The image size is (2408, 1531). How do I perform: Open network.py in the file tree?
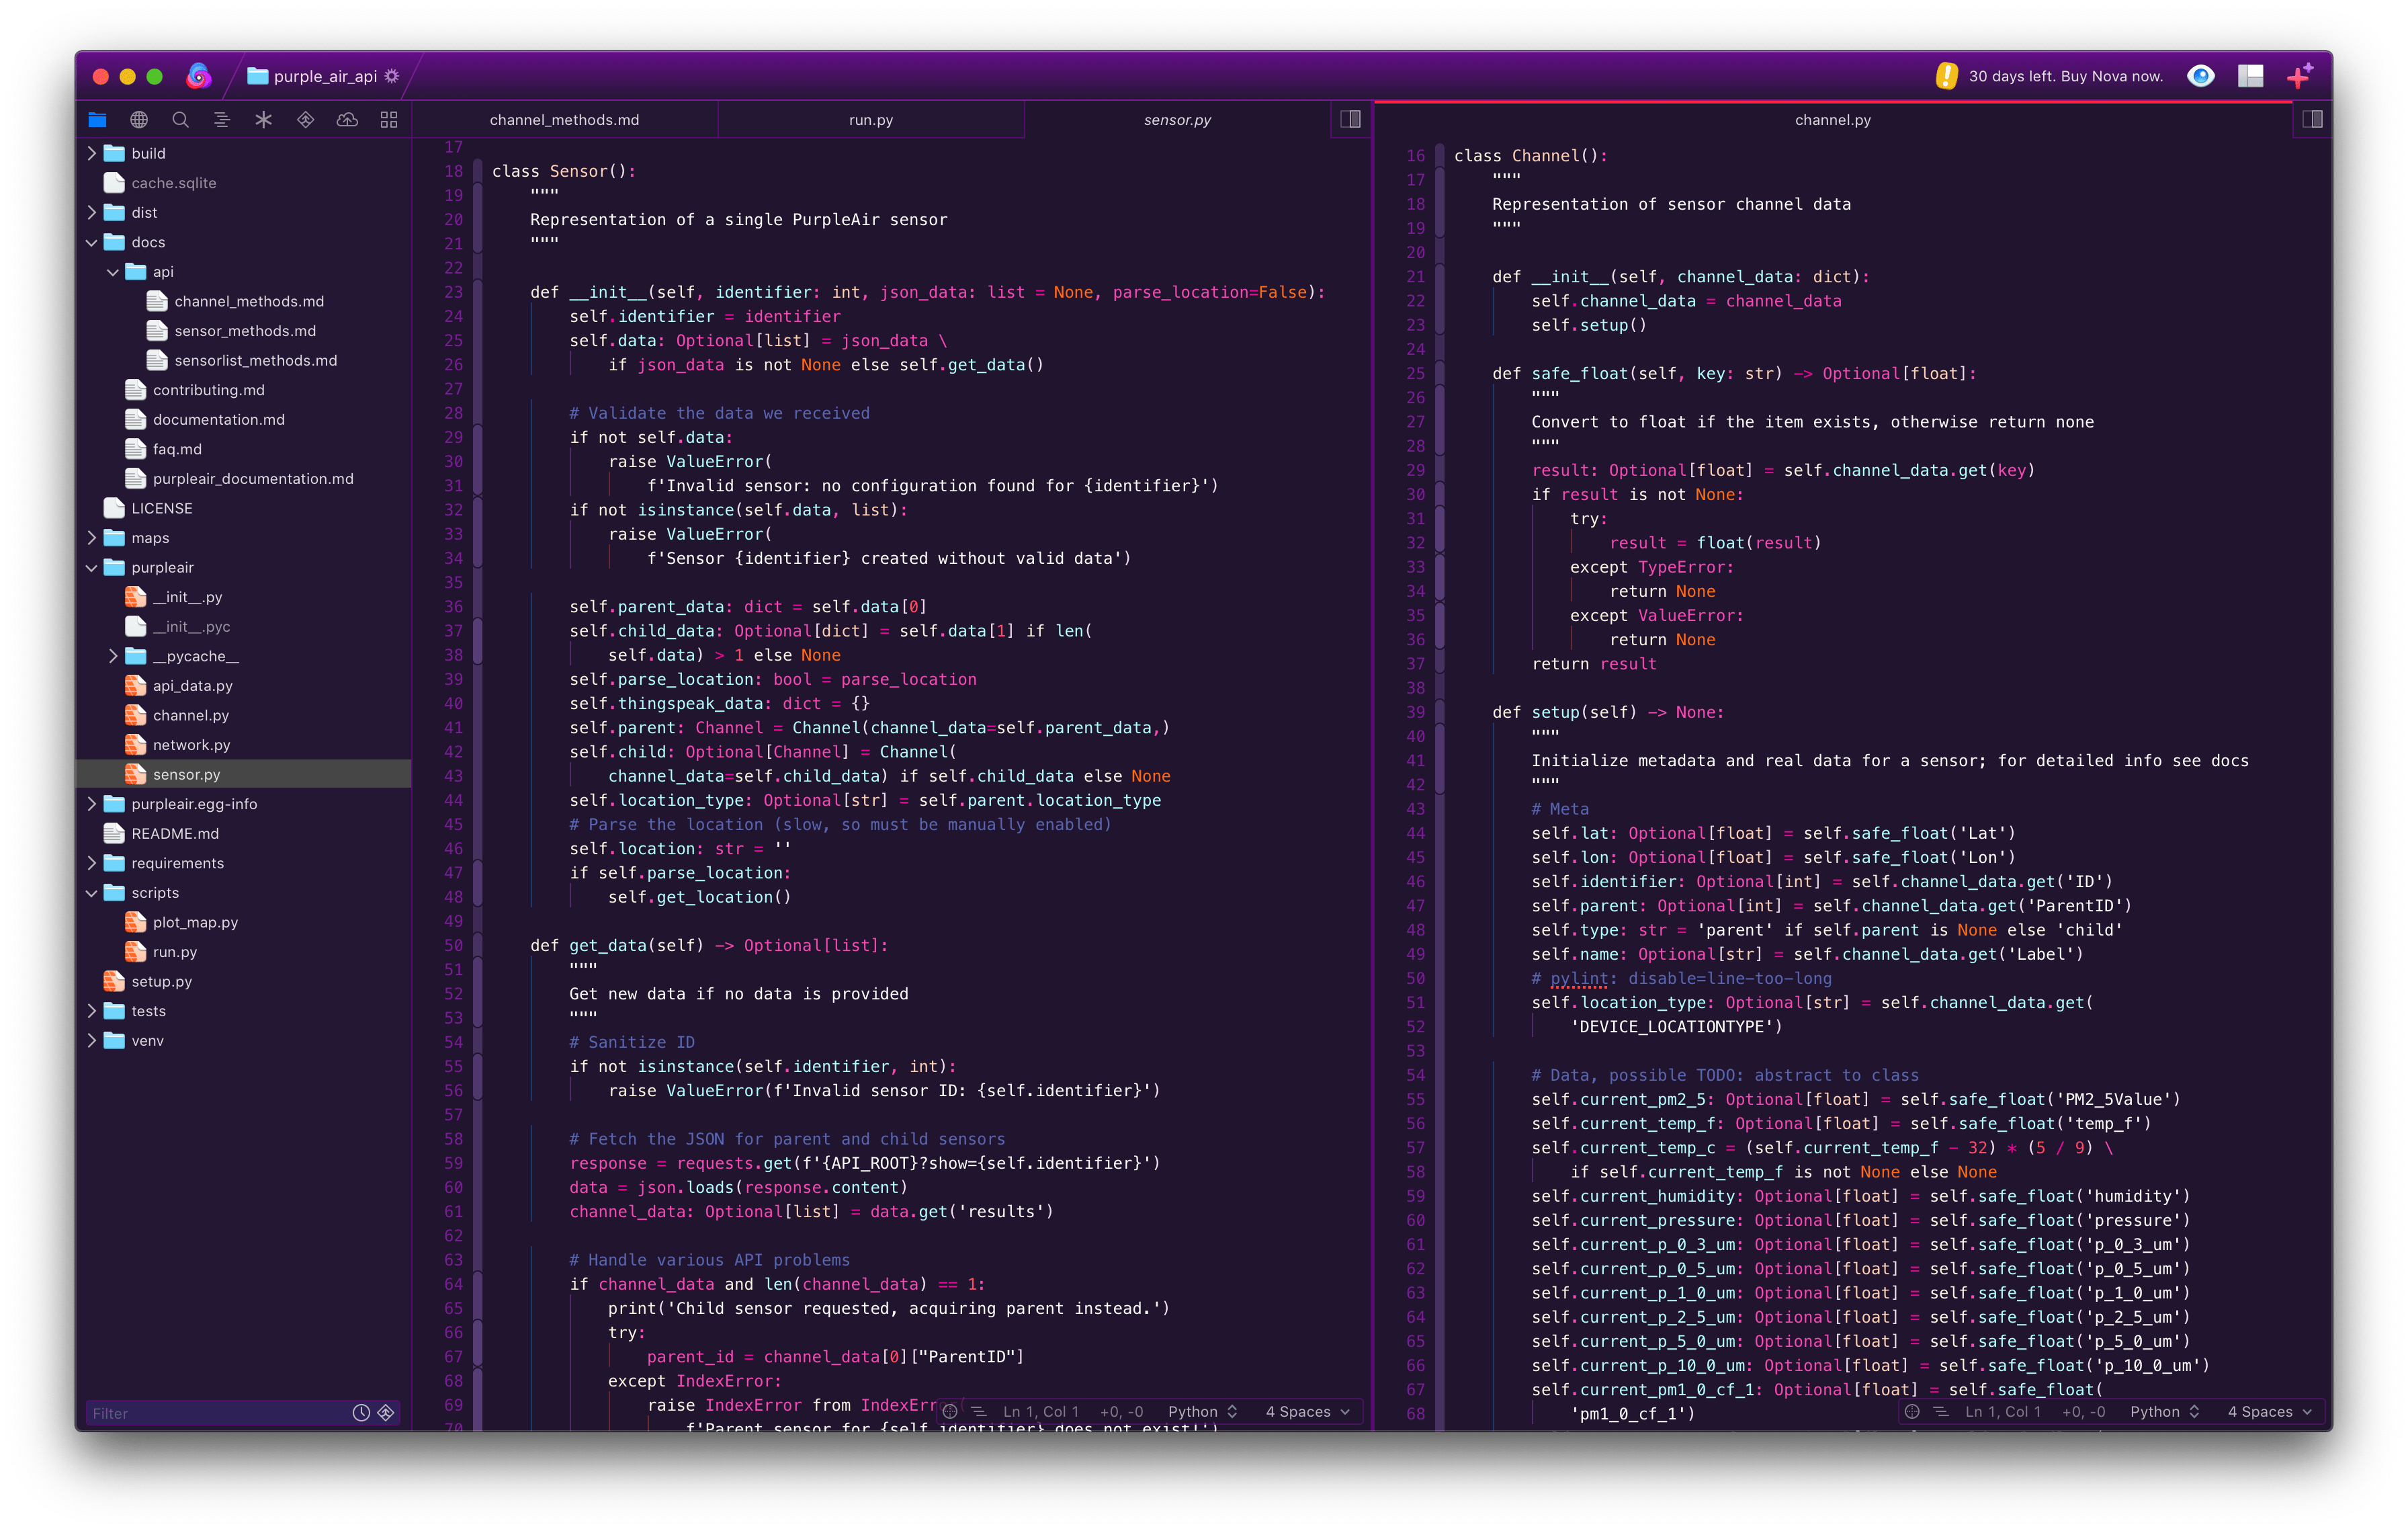[191, 745]
